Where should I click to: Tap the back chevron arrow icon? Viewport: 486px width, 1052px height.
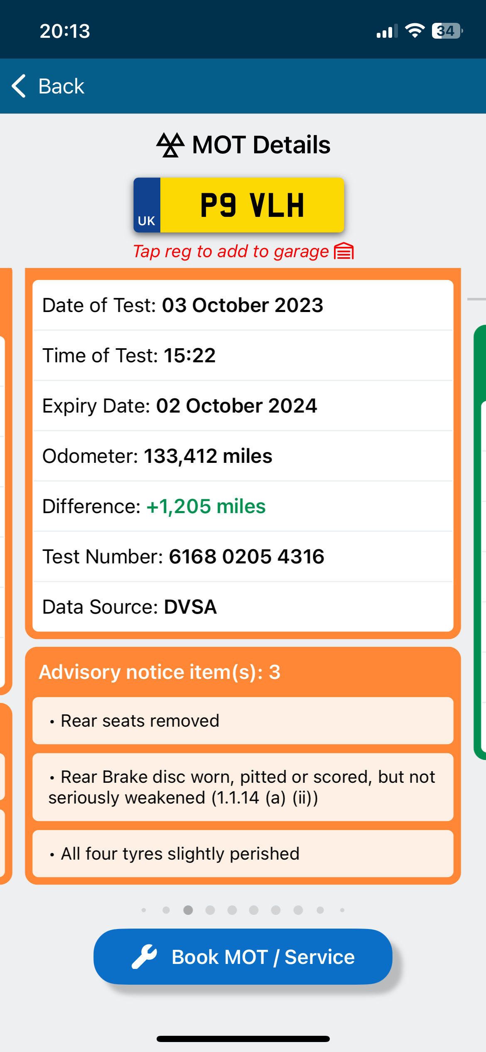(x=19, y=86)
